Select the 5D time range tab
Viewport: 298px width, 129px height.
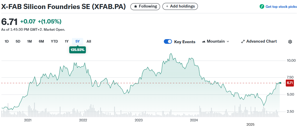[x=18, y=41]
